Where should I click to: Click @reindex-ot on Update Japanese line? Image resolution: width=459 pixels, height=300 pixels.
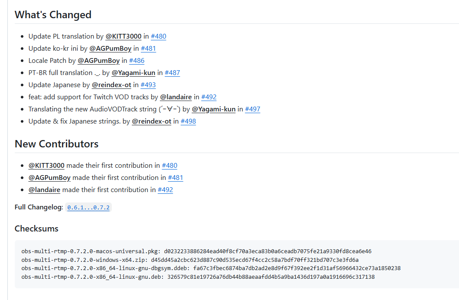click(111, 85)
